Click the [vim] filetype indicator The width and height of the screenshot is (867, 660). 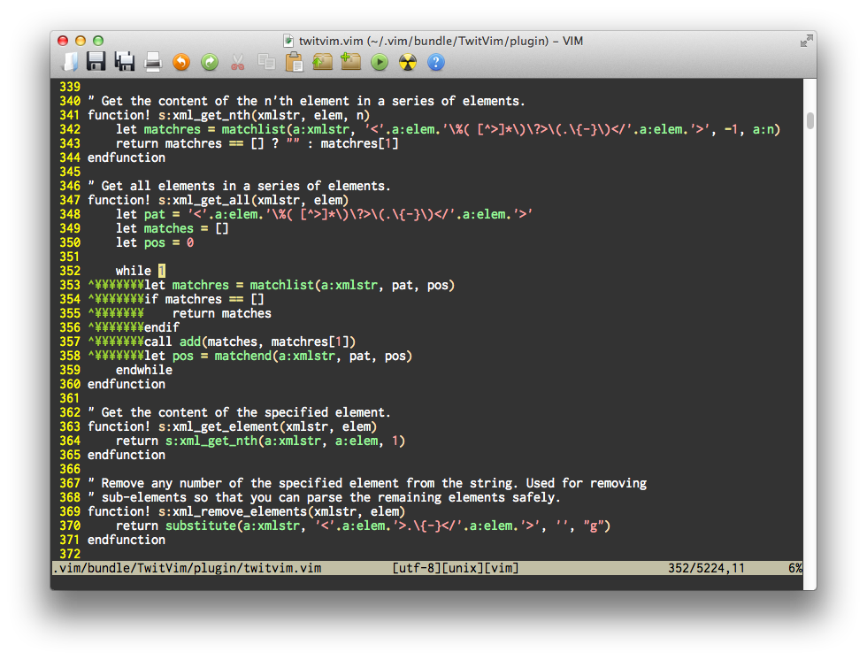click(x=502, y=568)
